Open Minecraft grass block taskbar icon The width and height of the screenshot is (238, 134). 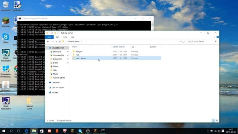73,131
